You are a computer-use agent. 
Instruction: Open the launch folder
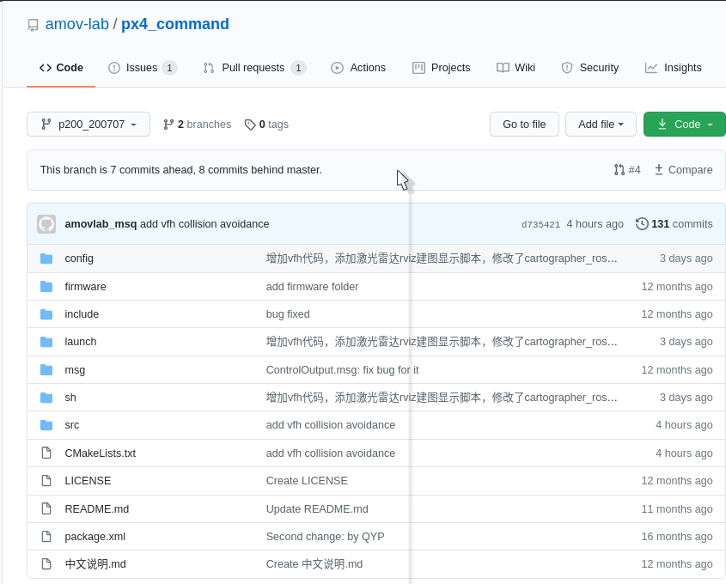[x=81, y=342]
